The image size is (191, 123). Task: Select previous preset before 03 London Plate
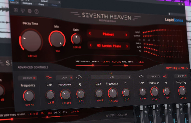91,45
